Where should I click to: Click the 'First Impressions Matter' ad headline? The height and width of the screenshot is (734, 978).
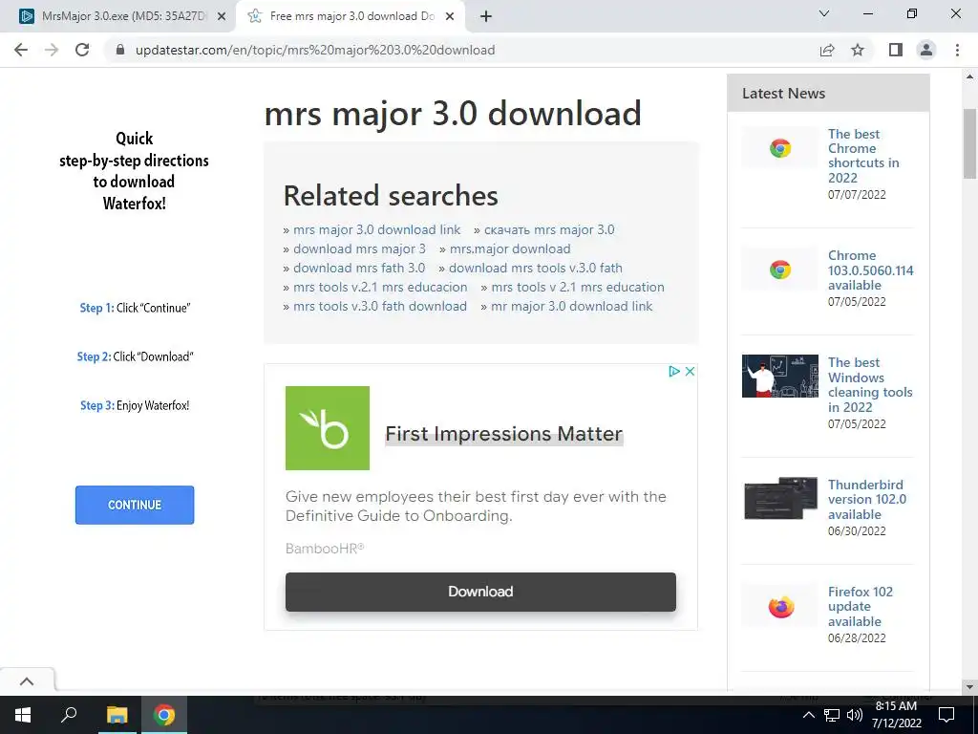pyautogui.click(x=504, y=434)
